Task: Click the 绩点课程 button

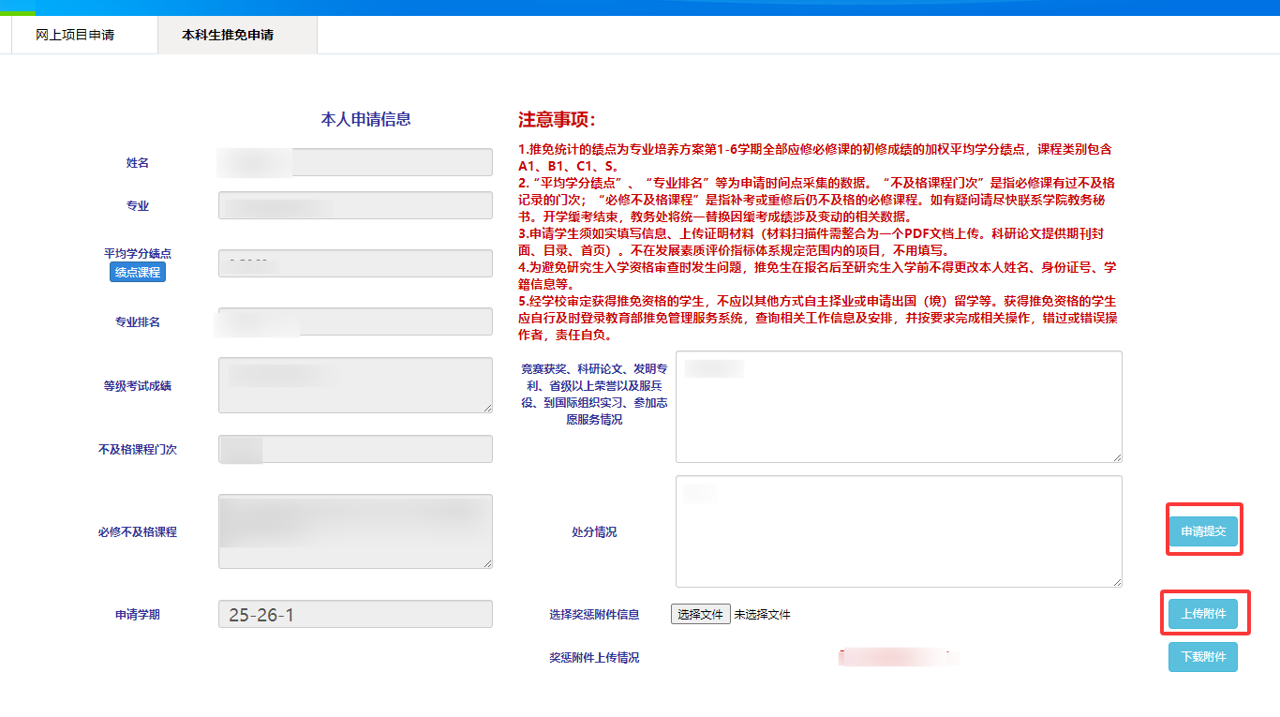Action: [138, 273]
